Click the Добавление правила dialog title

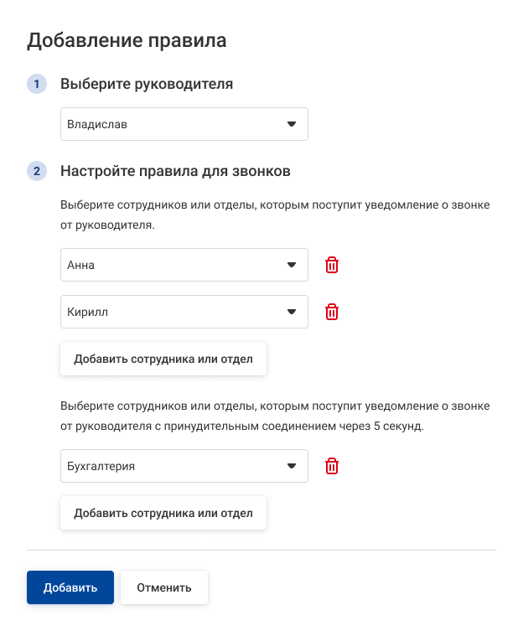[127, 39]
